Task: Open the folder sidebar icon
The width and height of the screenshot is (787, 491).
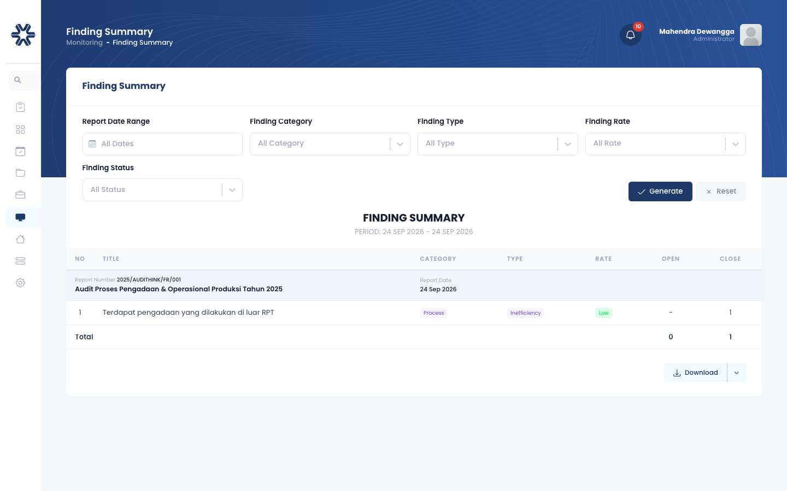Action: pos(20,173)
